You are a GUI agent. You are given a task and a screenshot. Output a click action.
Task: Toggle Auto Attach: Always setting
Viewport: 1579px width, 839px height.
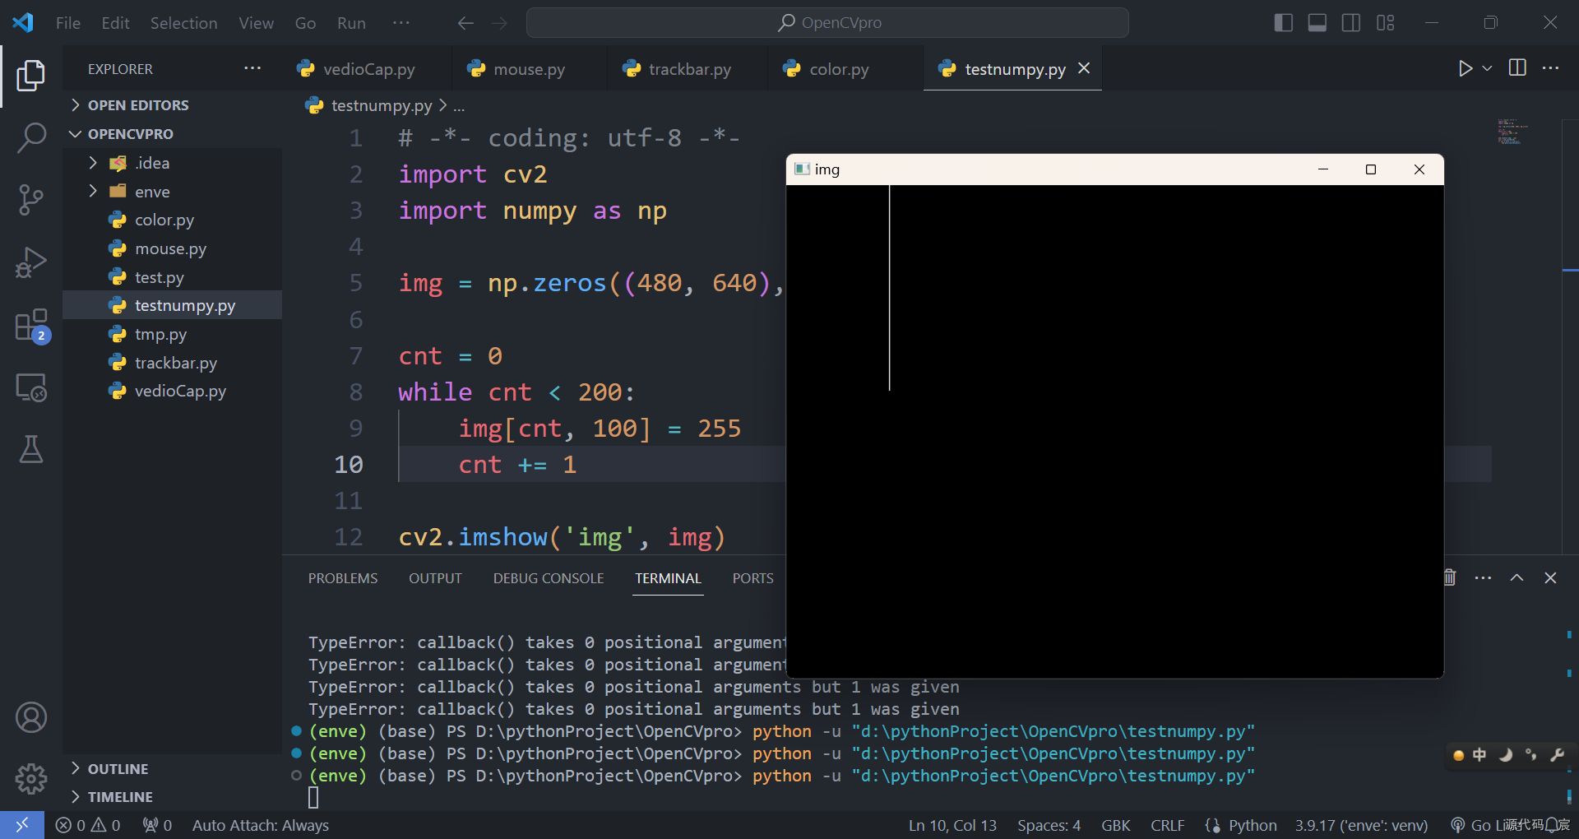[x=261, y=825]
